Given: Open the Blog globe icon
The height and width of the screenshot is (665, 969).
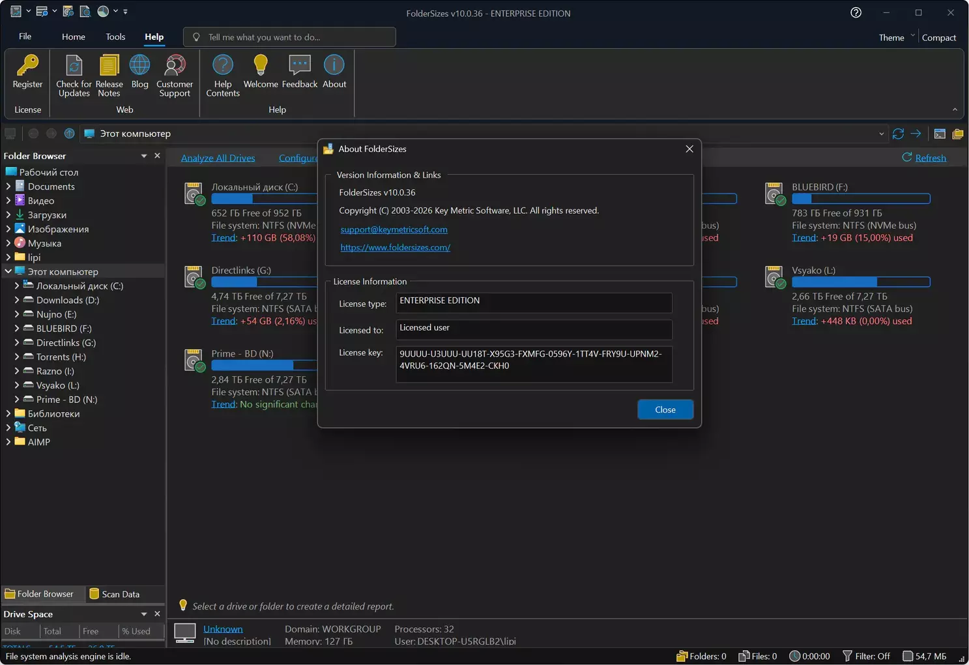Looking at the screenshot, I should (139, 66).
